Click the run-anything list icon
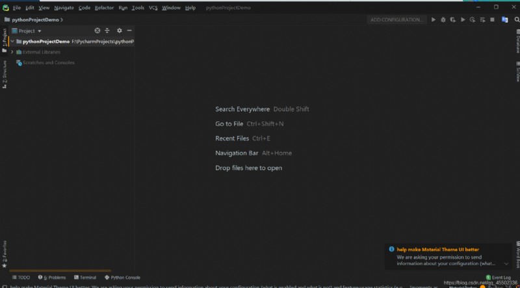Viewport: 520px width, 288px height. click(x=482, y=20)
